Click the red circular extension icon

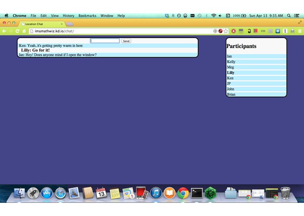point(234,31)
